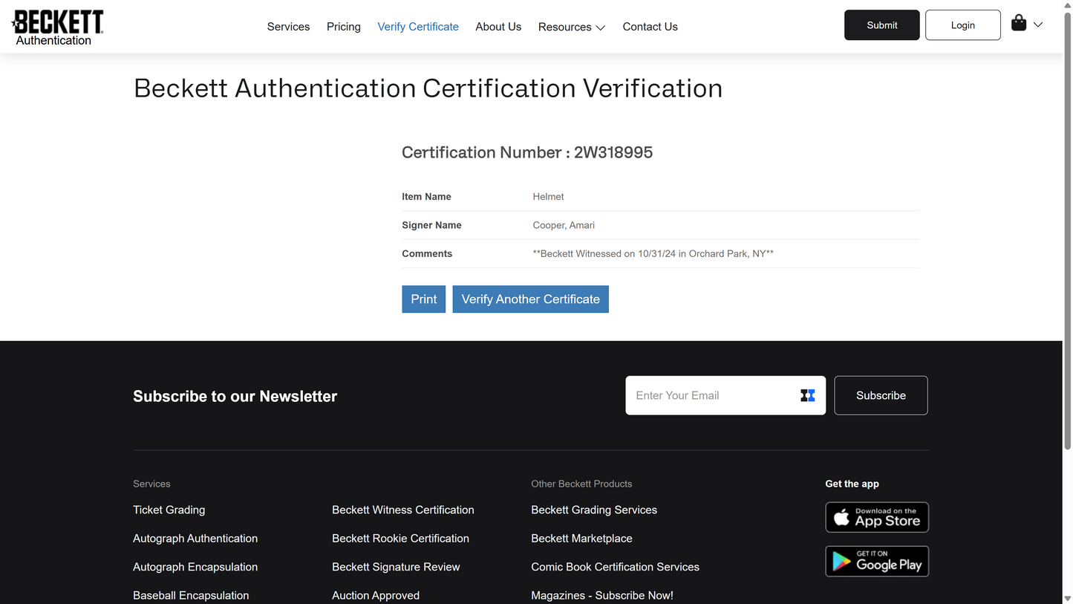Screen dimensions: 1073x604
Task: Expand the cart dropdown chevron
Action: pyautogui.click(x=1038, y=25)
